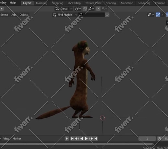
Task: Click the timeline horizontal scrollbar
Action: point(77,144)
